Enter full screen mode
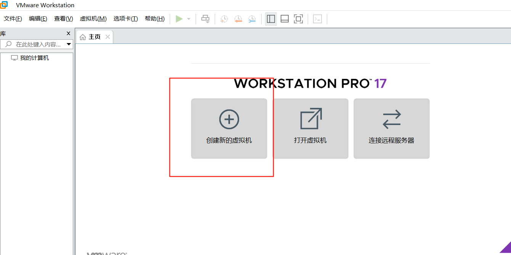511x255 pixels. click(x=298, y=19)
